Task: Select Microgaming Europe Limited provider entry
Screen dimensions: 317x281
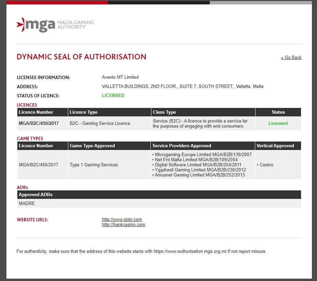Action: tap(202, 154)
